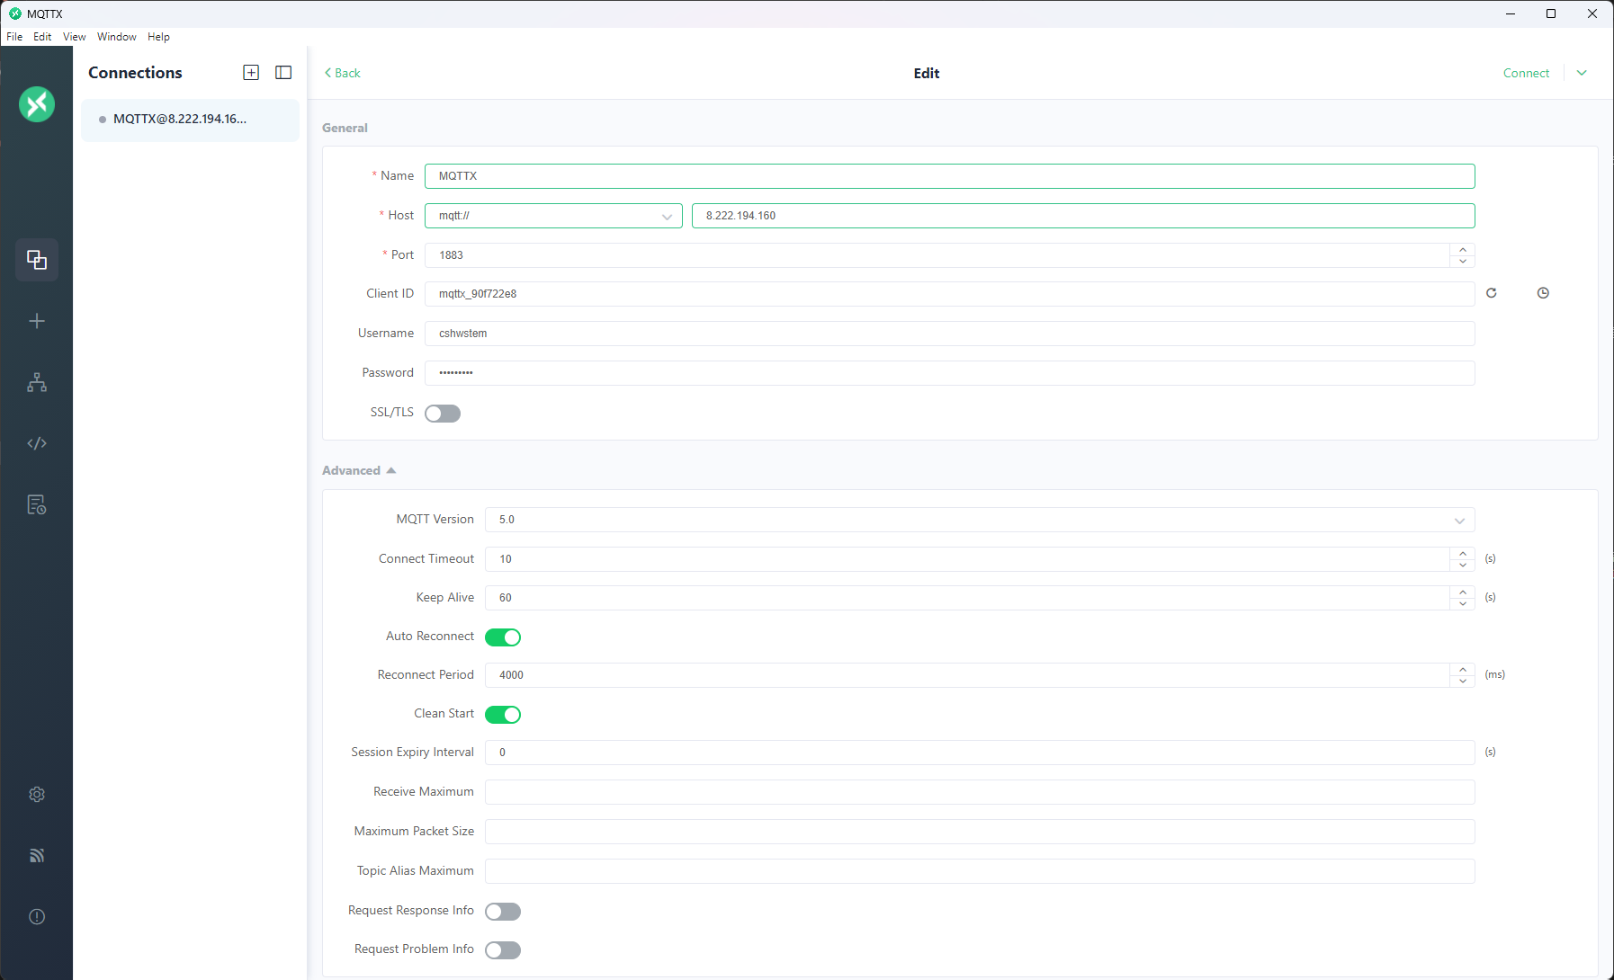Add a new connection with plus-box icon
Viewport: 1614px width, 980px height.
coord(251,73)
